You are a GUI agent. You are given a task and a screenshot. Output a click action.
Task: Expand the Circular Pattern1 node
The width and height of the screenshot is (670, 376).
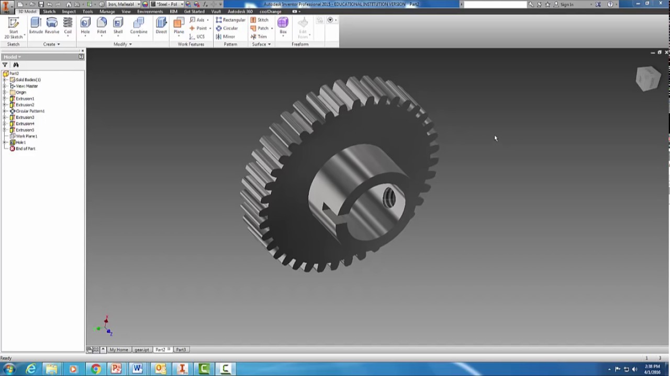(5, 111)
